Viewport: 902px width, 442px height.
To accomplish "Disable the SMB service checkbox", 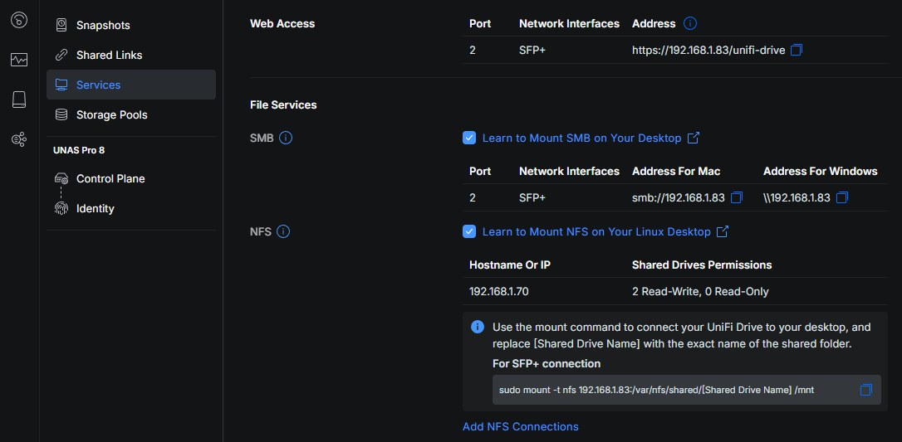I will click(x=469, y=138).
